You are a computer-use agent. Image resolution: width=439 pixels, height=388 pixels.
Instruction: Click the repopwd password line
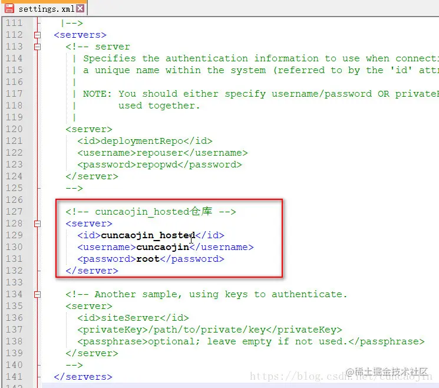coord(160,165)
